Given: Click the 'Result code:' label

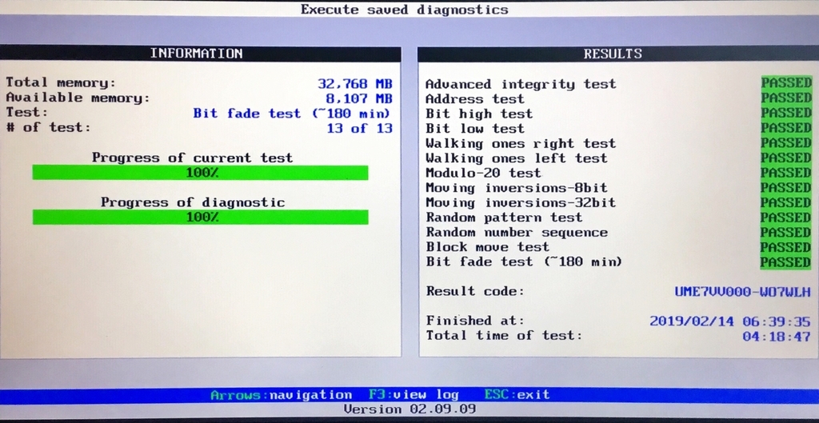Looking at the screenshot, I should 475,291.
